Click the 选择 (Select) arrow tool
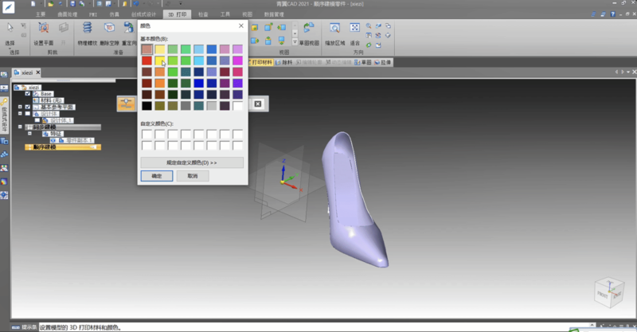 (x=10, y=31)
